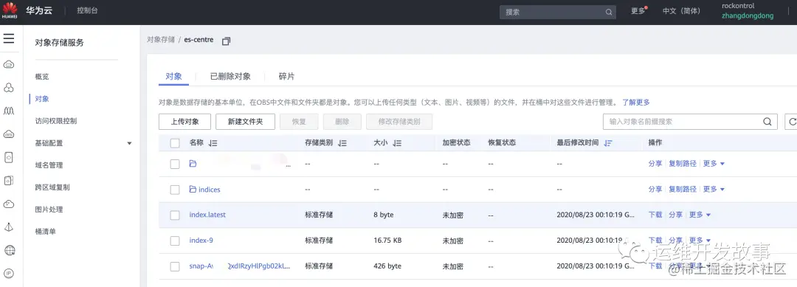Open the cloud refresh sidebar icon
The height and width of the screenshot is (287, 797).
pos(9,204)
